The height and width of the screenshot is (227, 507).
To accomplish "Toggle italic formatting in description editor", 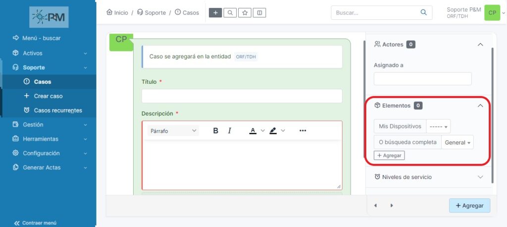I will point(230,131).
